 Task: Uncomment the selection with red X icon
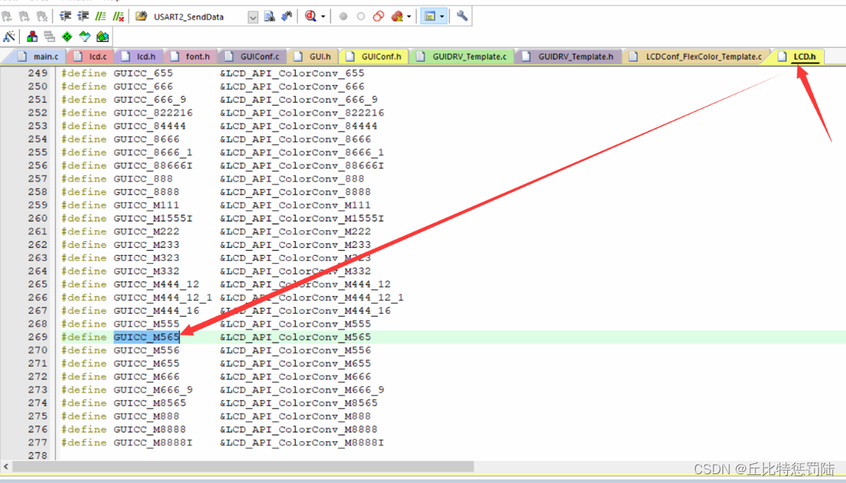tap(118, 17)
